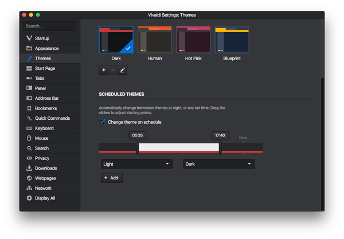
Task: Click the magnifier icon beside Search
Action: tap(29, 148)
